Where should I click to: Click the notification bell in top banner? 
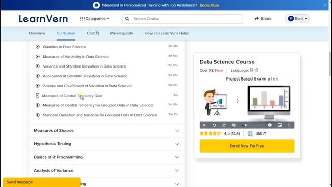click(x=96, y=5)
